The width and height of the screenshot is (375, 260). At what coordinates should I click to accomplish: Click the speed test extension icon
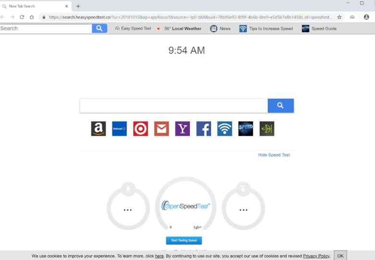352,17
